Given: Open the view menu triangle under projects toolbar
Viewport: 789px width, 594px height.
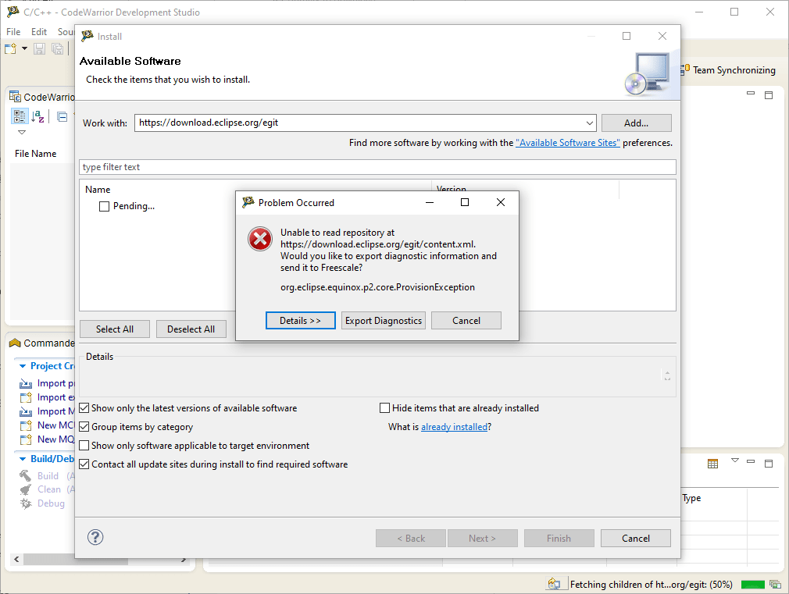Looking at the screenshot, I should [21, 133].
